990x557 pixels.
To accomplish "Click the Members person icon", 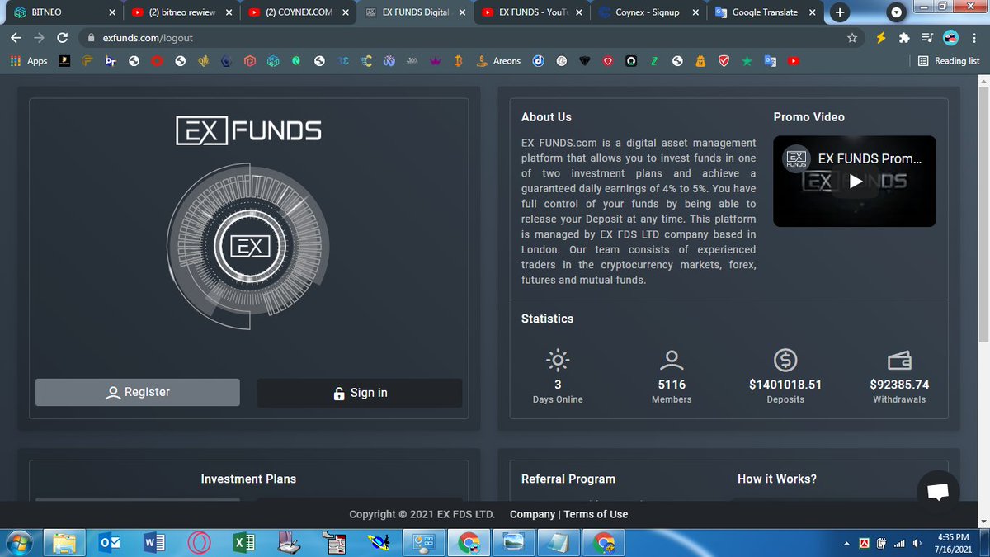I will 672,360.
